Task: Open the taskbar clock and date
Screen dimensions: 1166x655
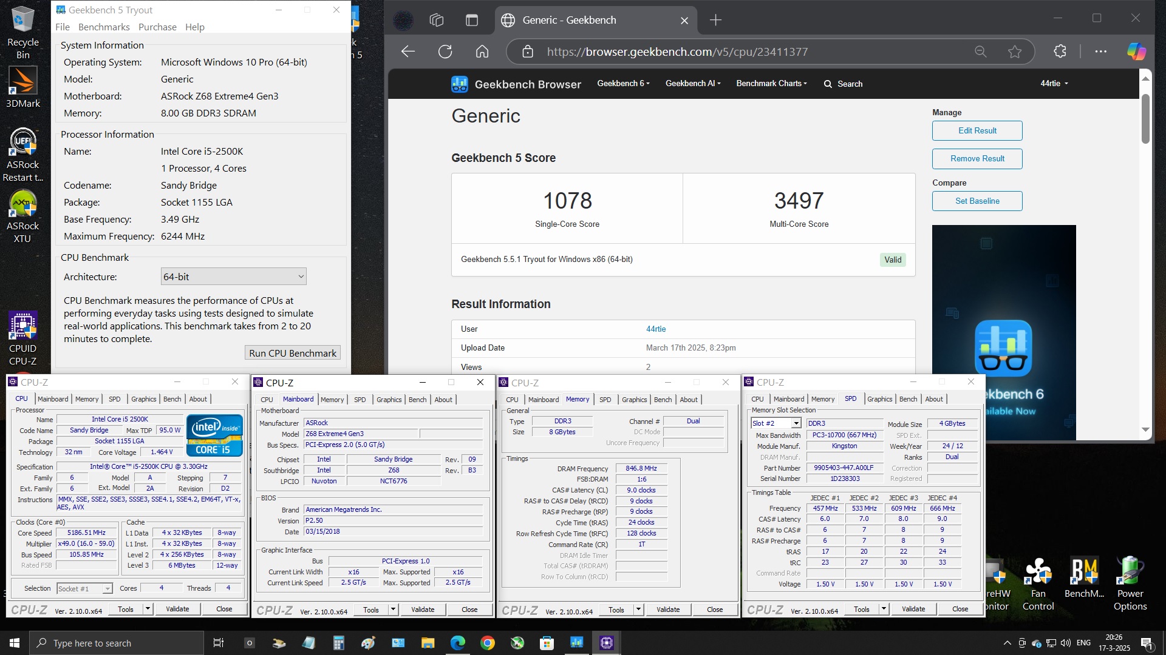Action: click(x=1114, y=643)
